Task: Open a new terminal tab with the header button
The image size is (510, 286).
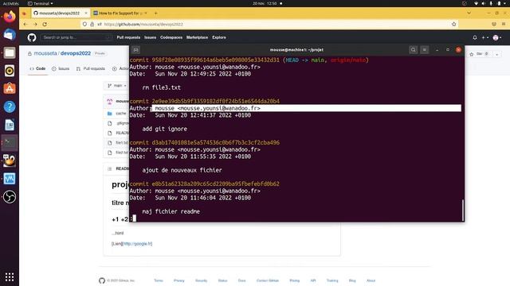Action: [x=136, y=50]
